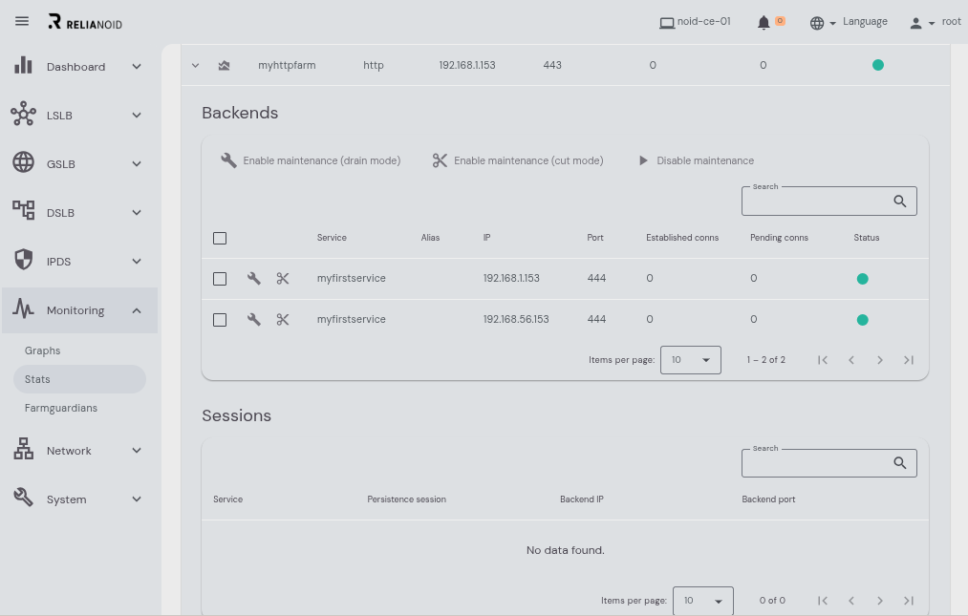Click the DSLB sidebar icon

tap(24, 210)
